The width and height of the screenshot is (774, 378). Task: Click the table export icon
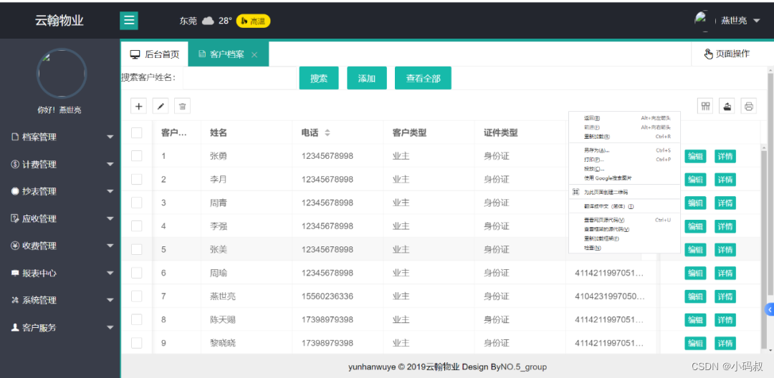727,106
